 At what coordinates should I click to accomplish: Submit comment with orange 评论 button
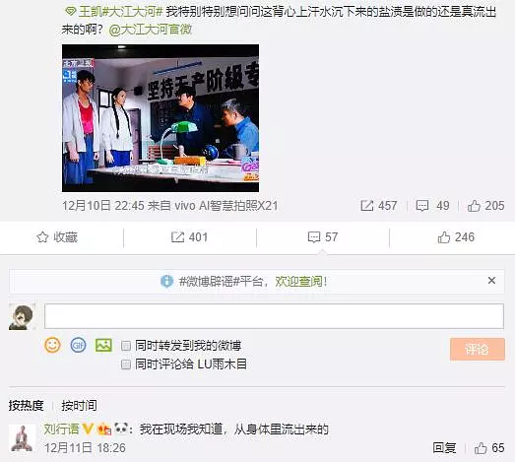click(478, 349)
